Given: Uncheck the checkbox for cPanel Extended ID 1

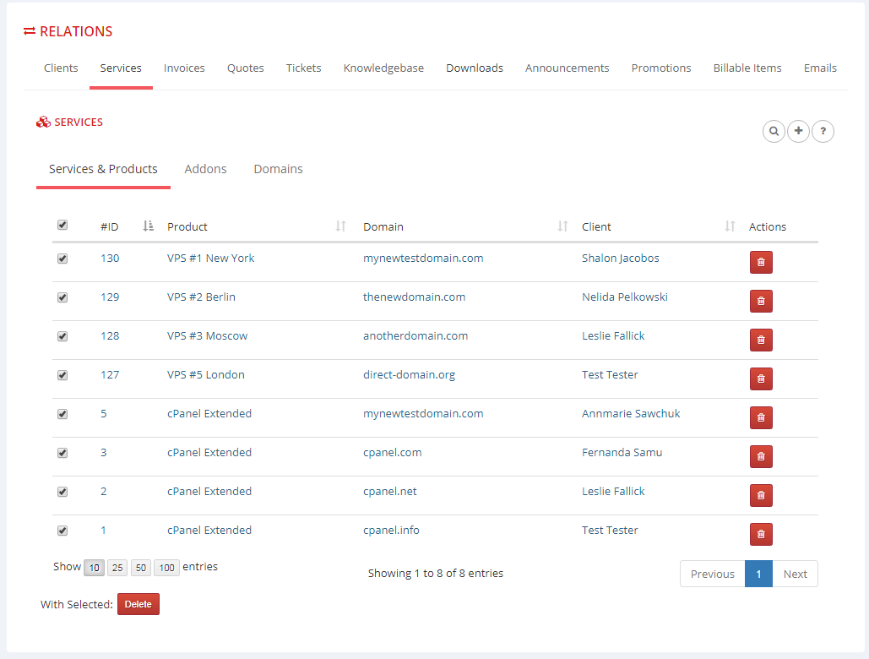Looking at the screenshot, I should (x=62, y=531).
